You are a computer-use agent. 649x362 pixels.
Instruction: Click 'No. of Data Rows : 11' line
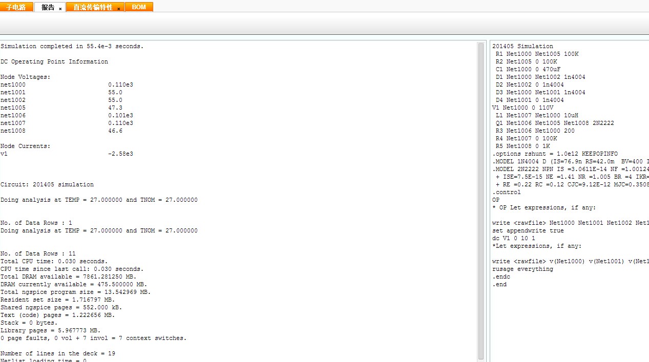38,253
